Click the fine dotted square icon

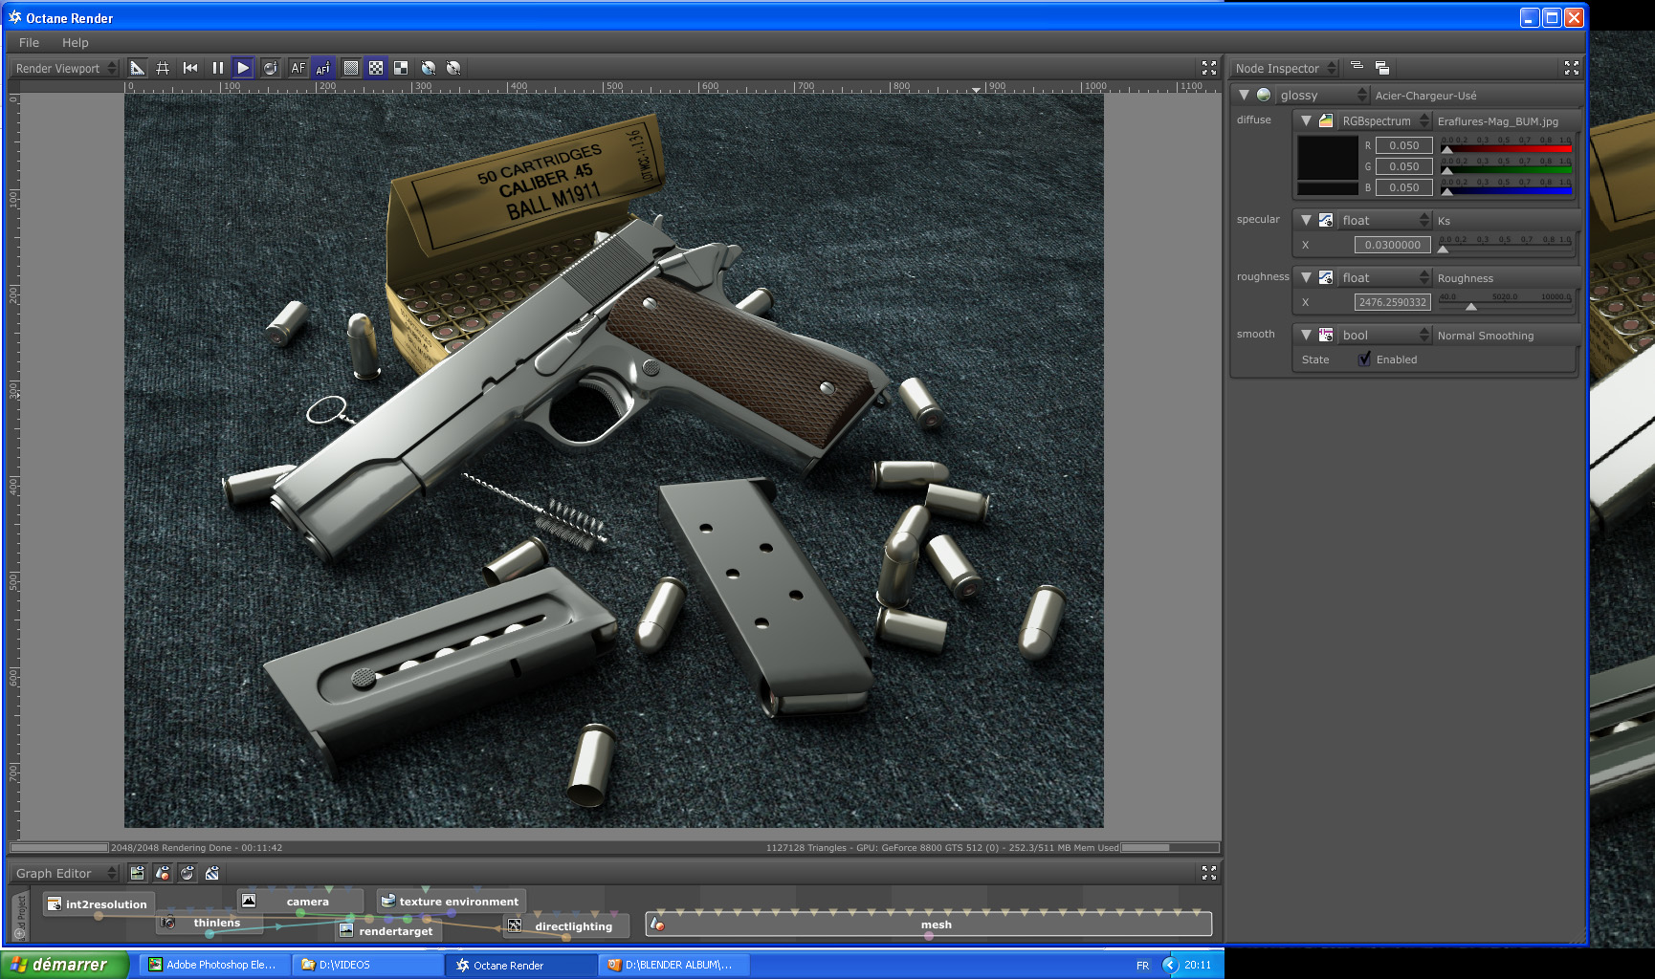351,68
